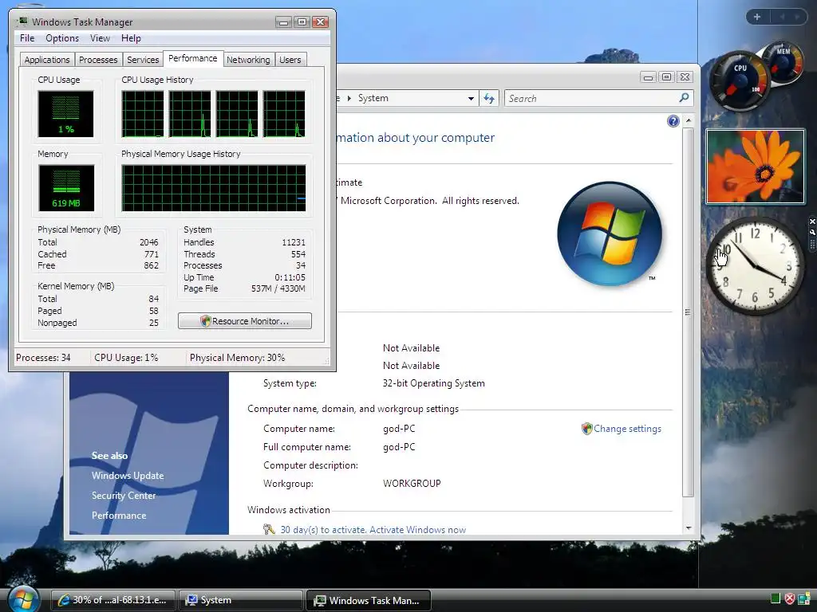Image resolution: width=817 pixels, height=612 pixels.
Task: Click the Processes: 34 status bar entry
Action: click(x=43, y=358)
